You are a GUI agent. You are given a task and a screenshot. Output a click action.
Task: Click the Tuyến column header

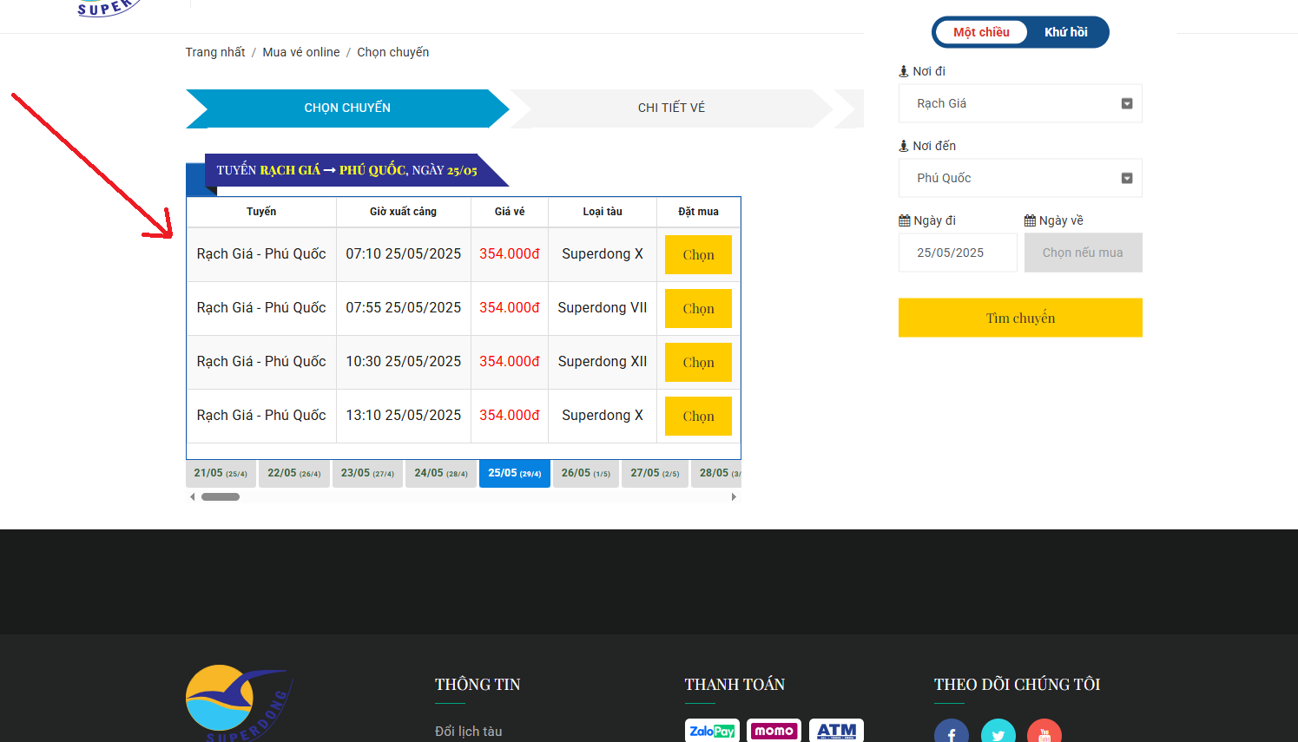coord(261,212)
